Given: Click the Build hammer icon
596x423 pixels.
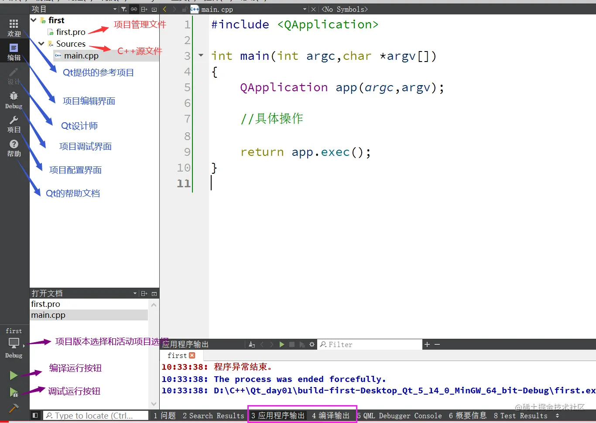Looking at the screenshot, I should point(14,408).
